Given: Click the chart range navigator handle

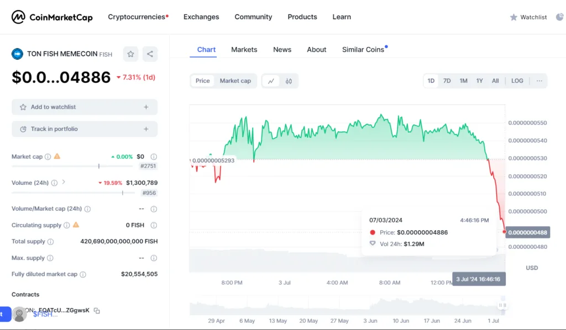Looking at the screenshot, I should (x=502, y=305).
